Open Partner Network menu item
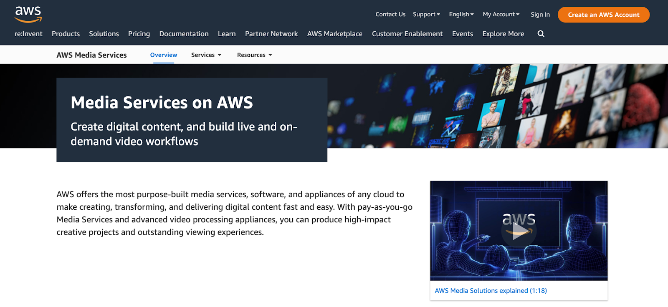668x307 pixels. tap(271, 34)
